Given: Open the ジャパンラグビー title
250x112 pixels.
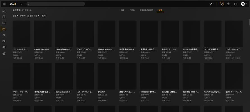Looking at the screenshot, I should point(85,49).
